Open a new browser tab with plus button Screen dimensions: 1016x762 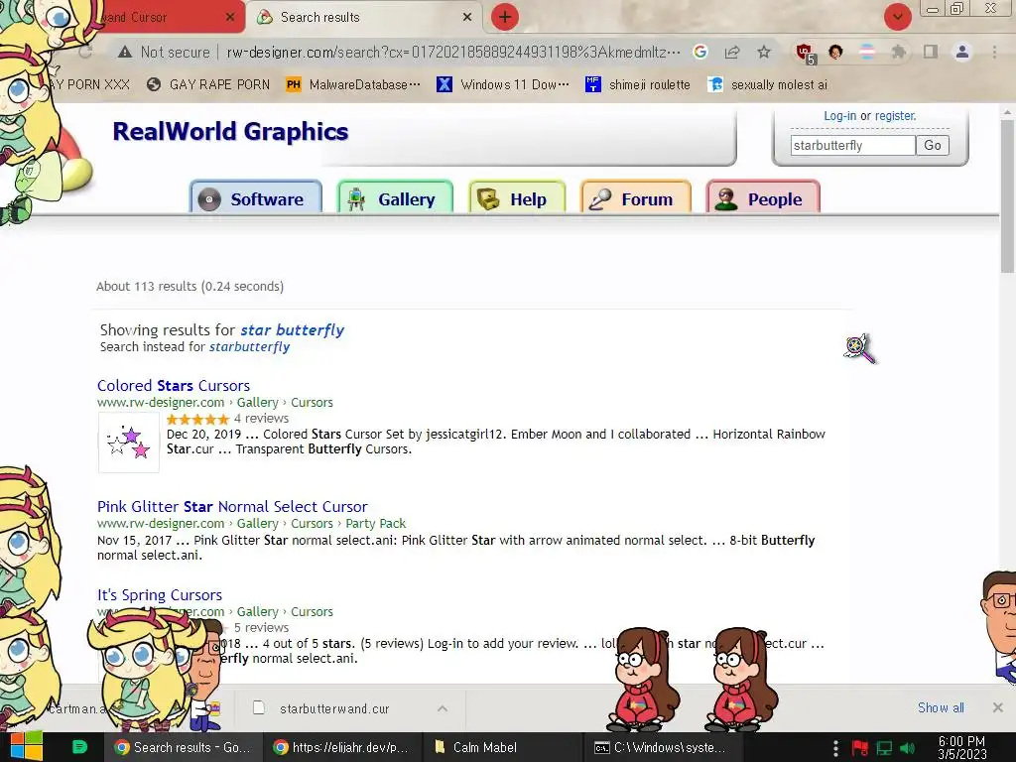coord(505,17)
